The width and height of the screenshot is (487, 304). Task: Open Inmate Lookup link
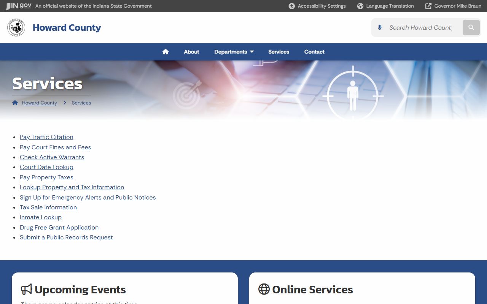41,217
